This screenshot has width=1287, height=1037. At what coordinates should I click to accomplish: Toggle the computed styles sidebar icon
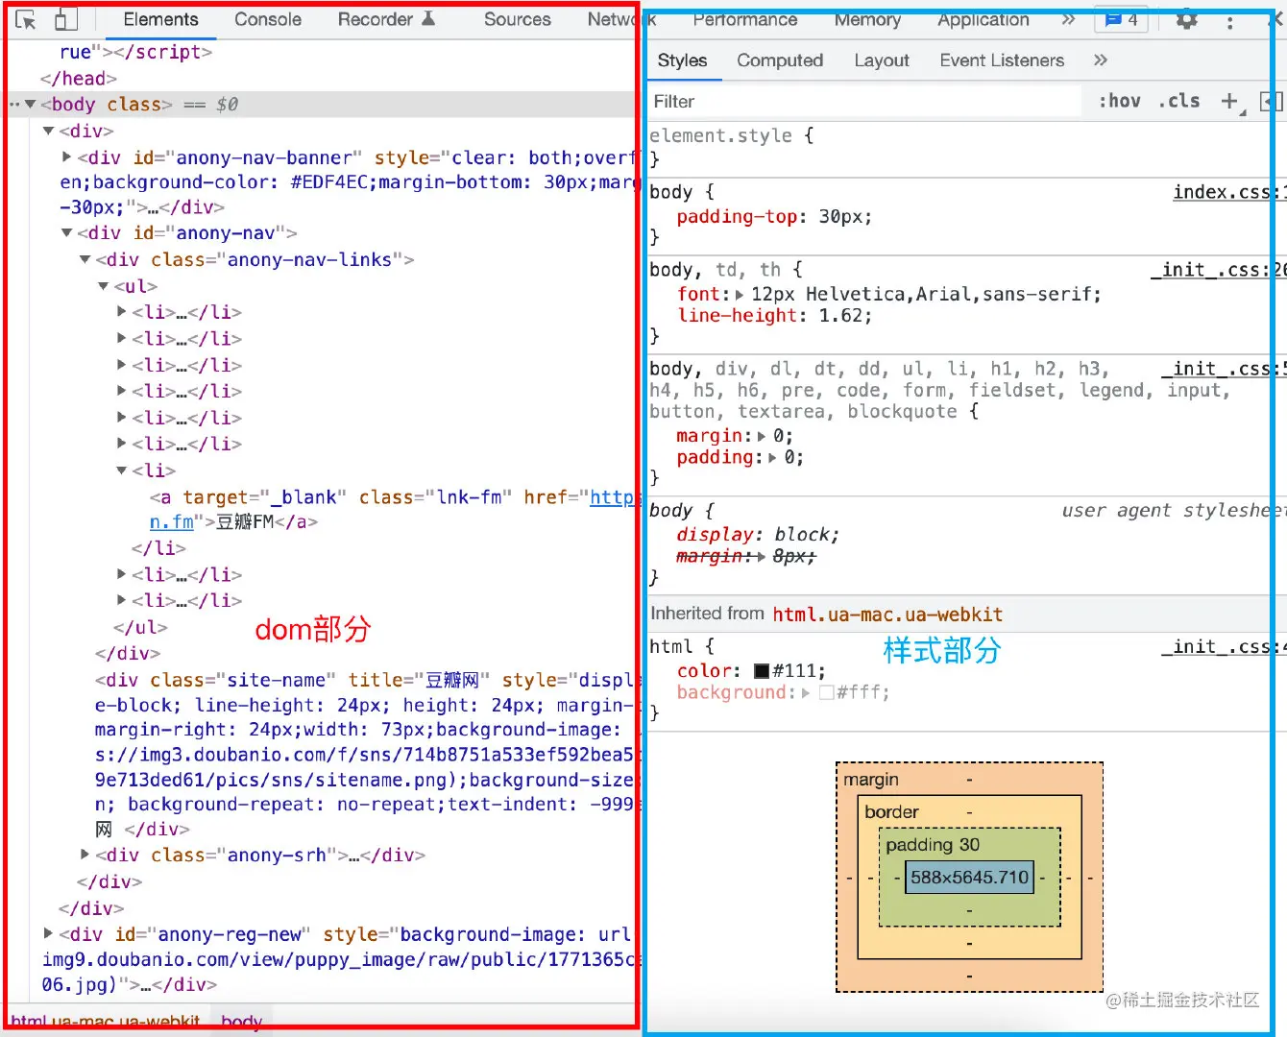1271,101
